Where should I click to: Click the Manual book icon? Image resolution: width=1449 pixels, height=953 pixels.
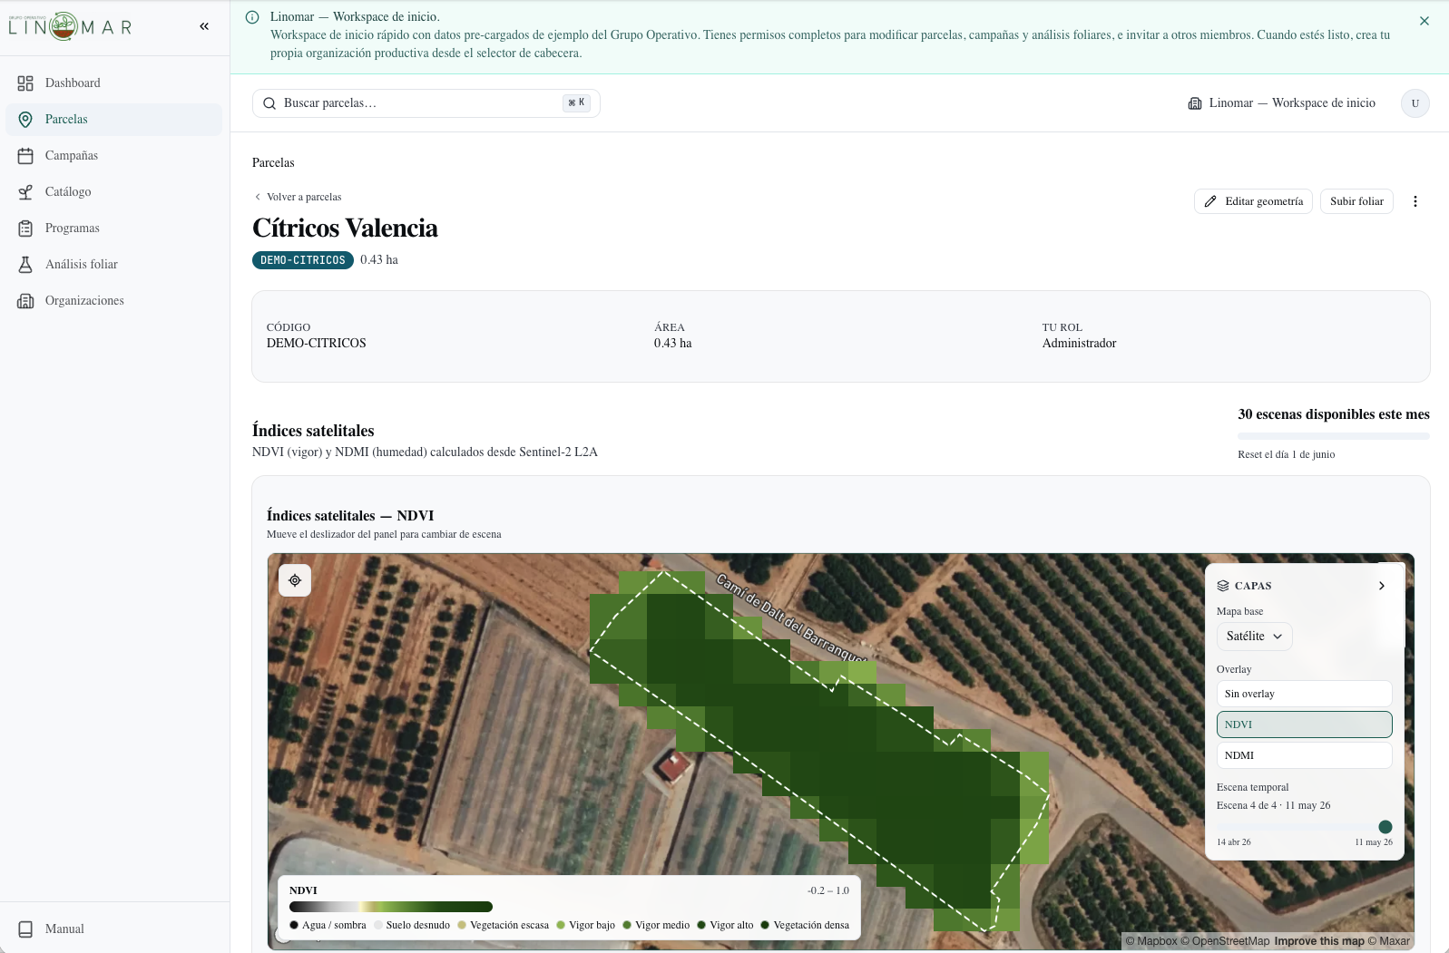(25, 929)
